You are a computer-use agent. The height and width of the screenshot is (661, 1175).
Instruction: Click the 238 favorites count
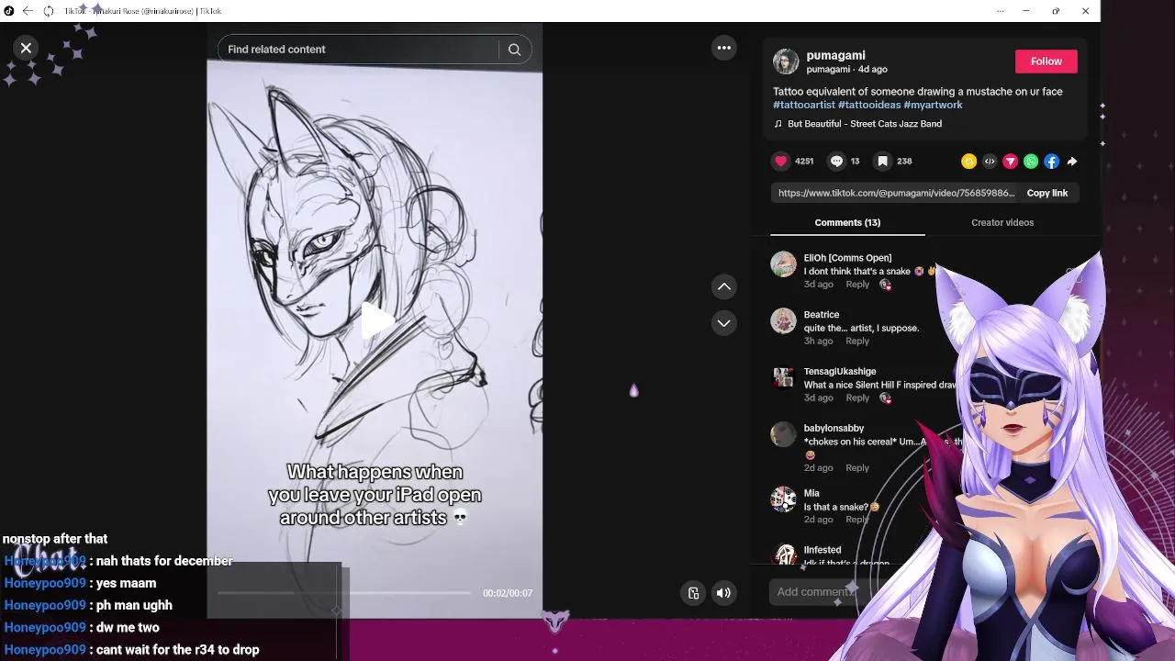904,162
